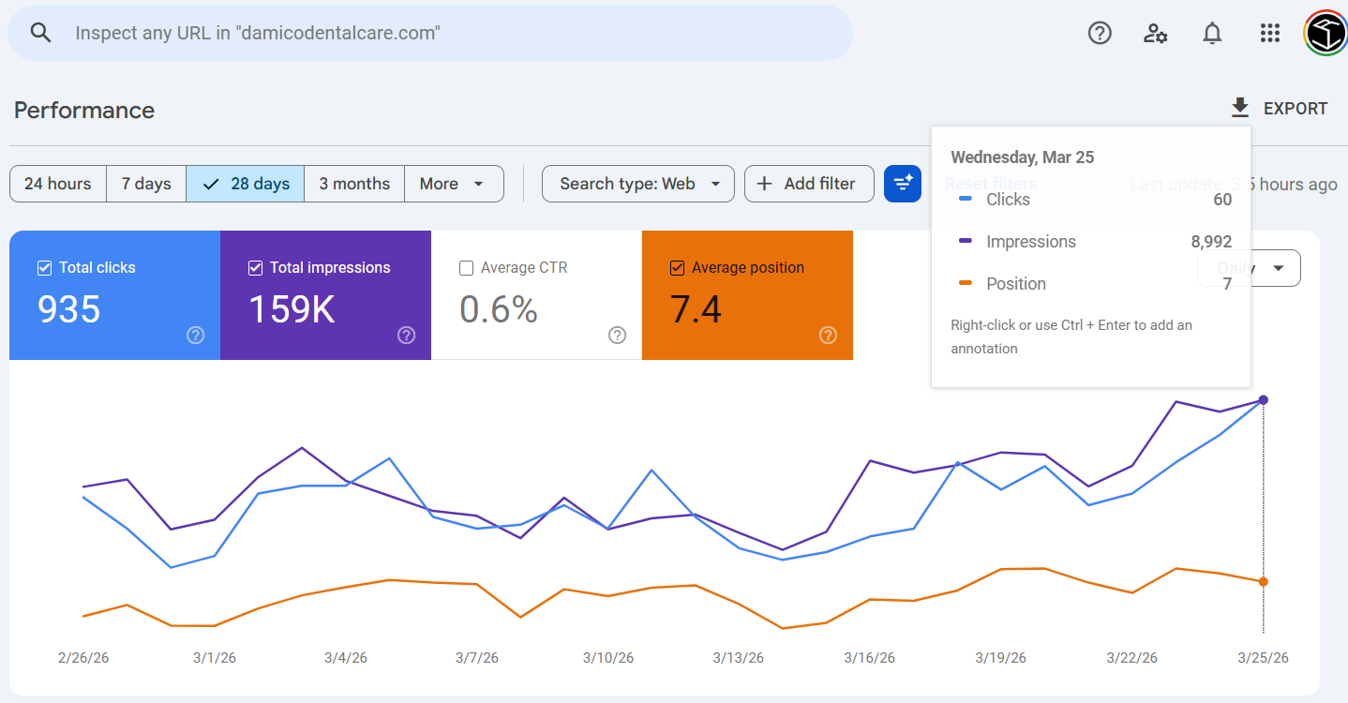This screenshot has height=703, width=1348.
Task: Click the Performance page heading
Action: pos(84,110)
